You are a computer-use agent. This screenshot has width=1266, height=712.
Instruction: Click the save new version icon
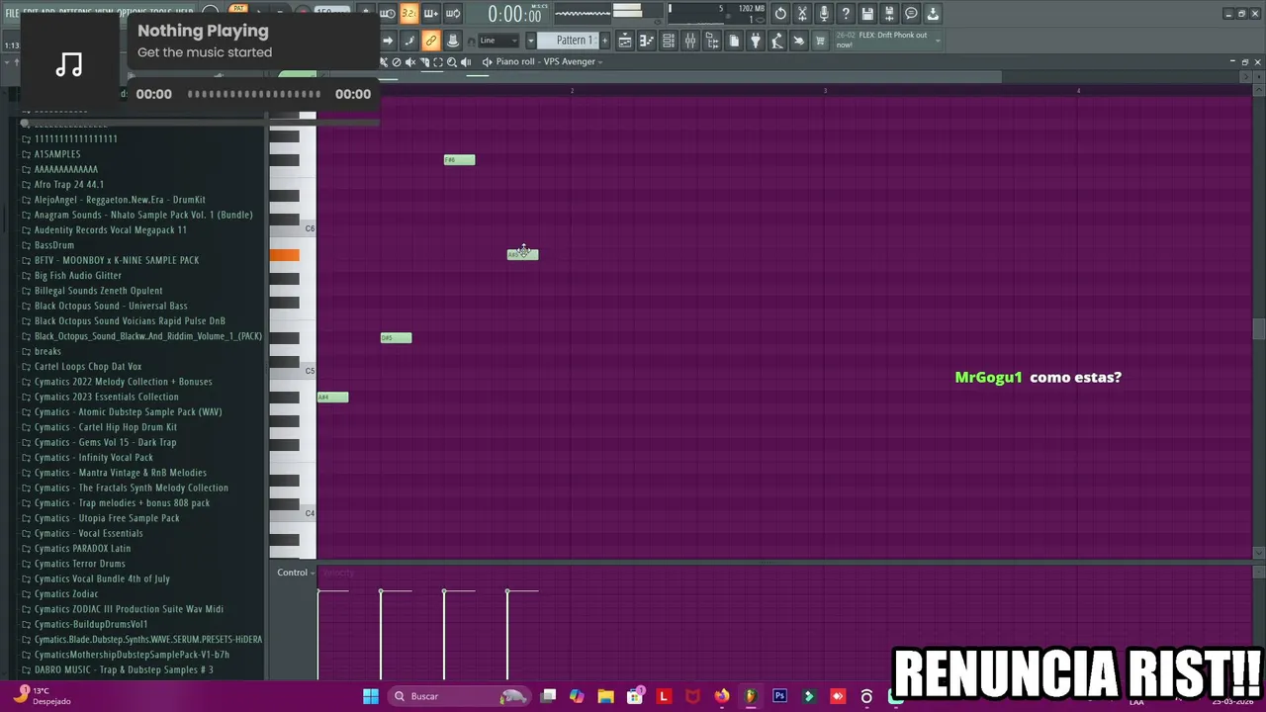(889, 14)
